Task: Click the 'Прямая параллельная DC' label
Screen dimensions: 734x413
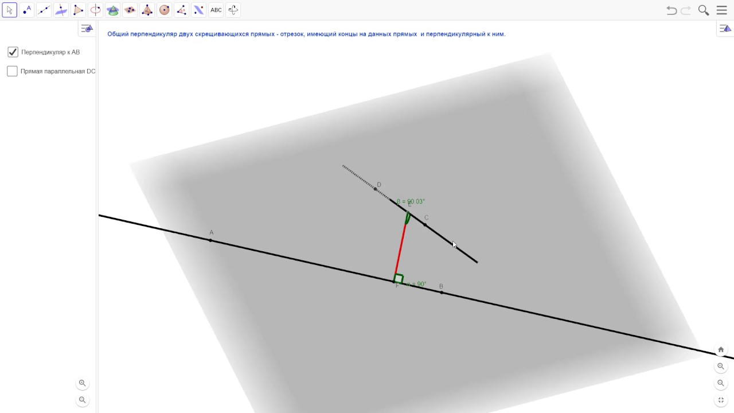Action: (x=58, y=71)
